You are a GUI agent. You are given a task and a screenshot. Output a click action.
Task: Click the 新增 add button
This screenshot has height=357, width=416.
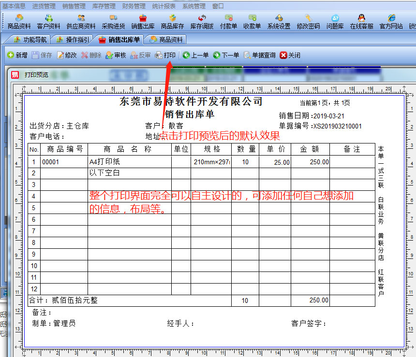tap(17, 56)
